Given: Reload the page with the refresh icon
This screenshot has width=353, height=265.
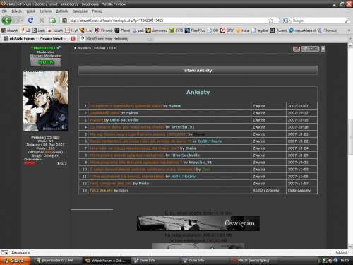Looking at the screenshot, I should coord(30,20).
